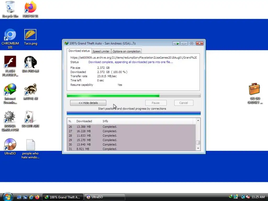Open the CHROMIUM 101 desktop shortcut
The image size is (268, 201).
click(10, 39)
